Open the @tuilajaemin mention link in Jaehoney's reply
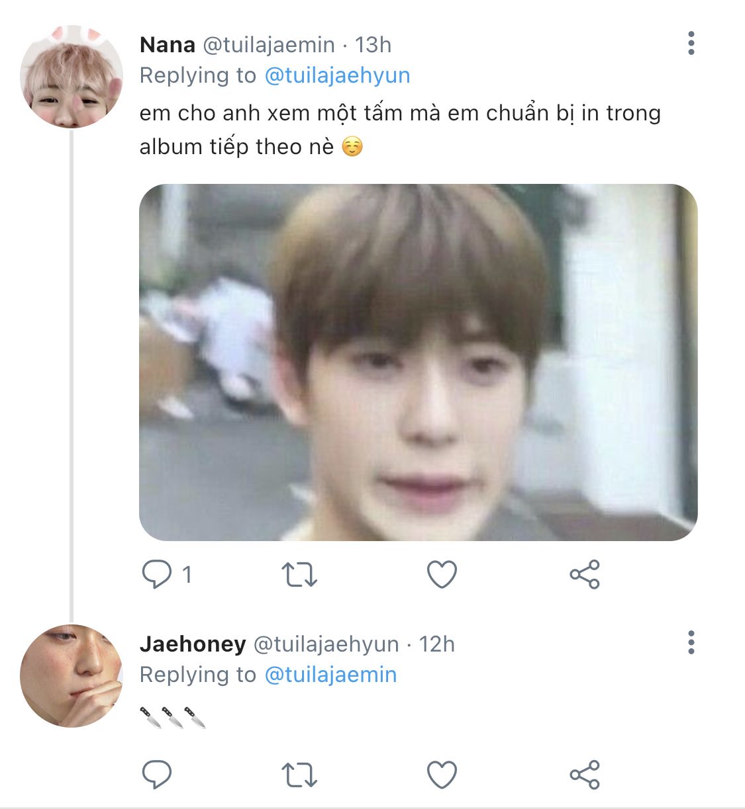Screen dimensions: 745x809 [x=330, y=675]
